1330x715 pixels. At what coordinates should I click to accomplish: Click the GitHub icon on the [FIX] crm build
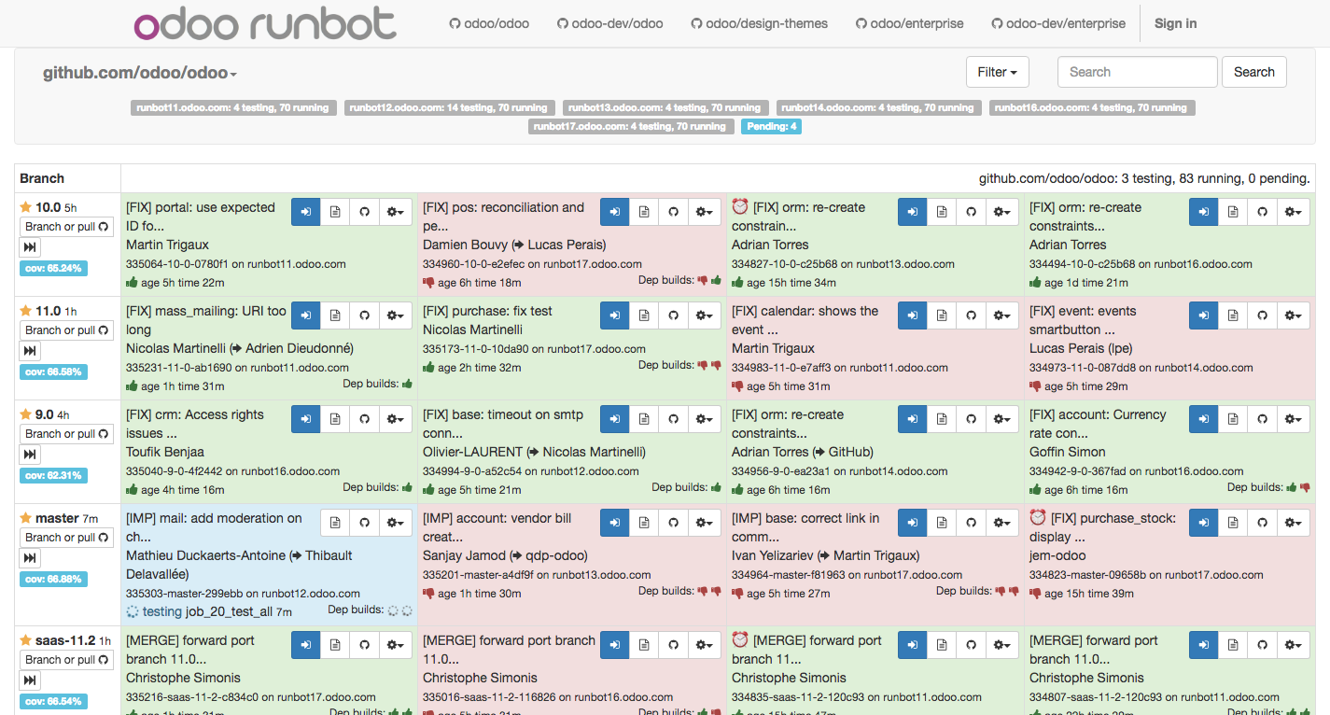click(365, 418)
